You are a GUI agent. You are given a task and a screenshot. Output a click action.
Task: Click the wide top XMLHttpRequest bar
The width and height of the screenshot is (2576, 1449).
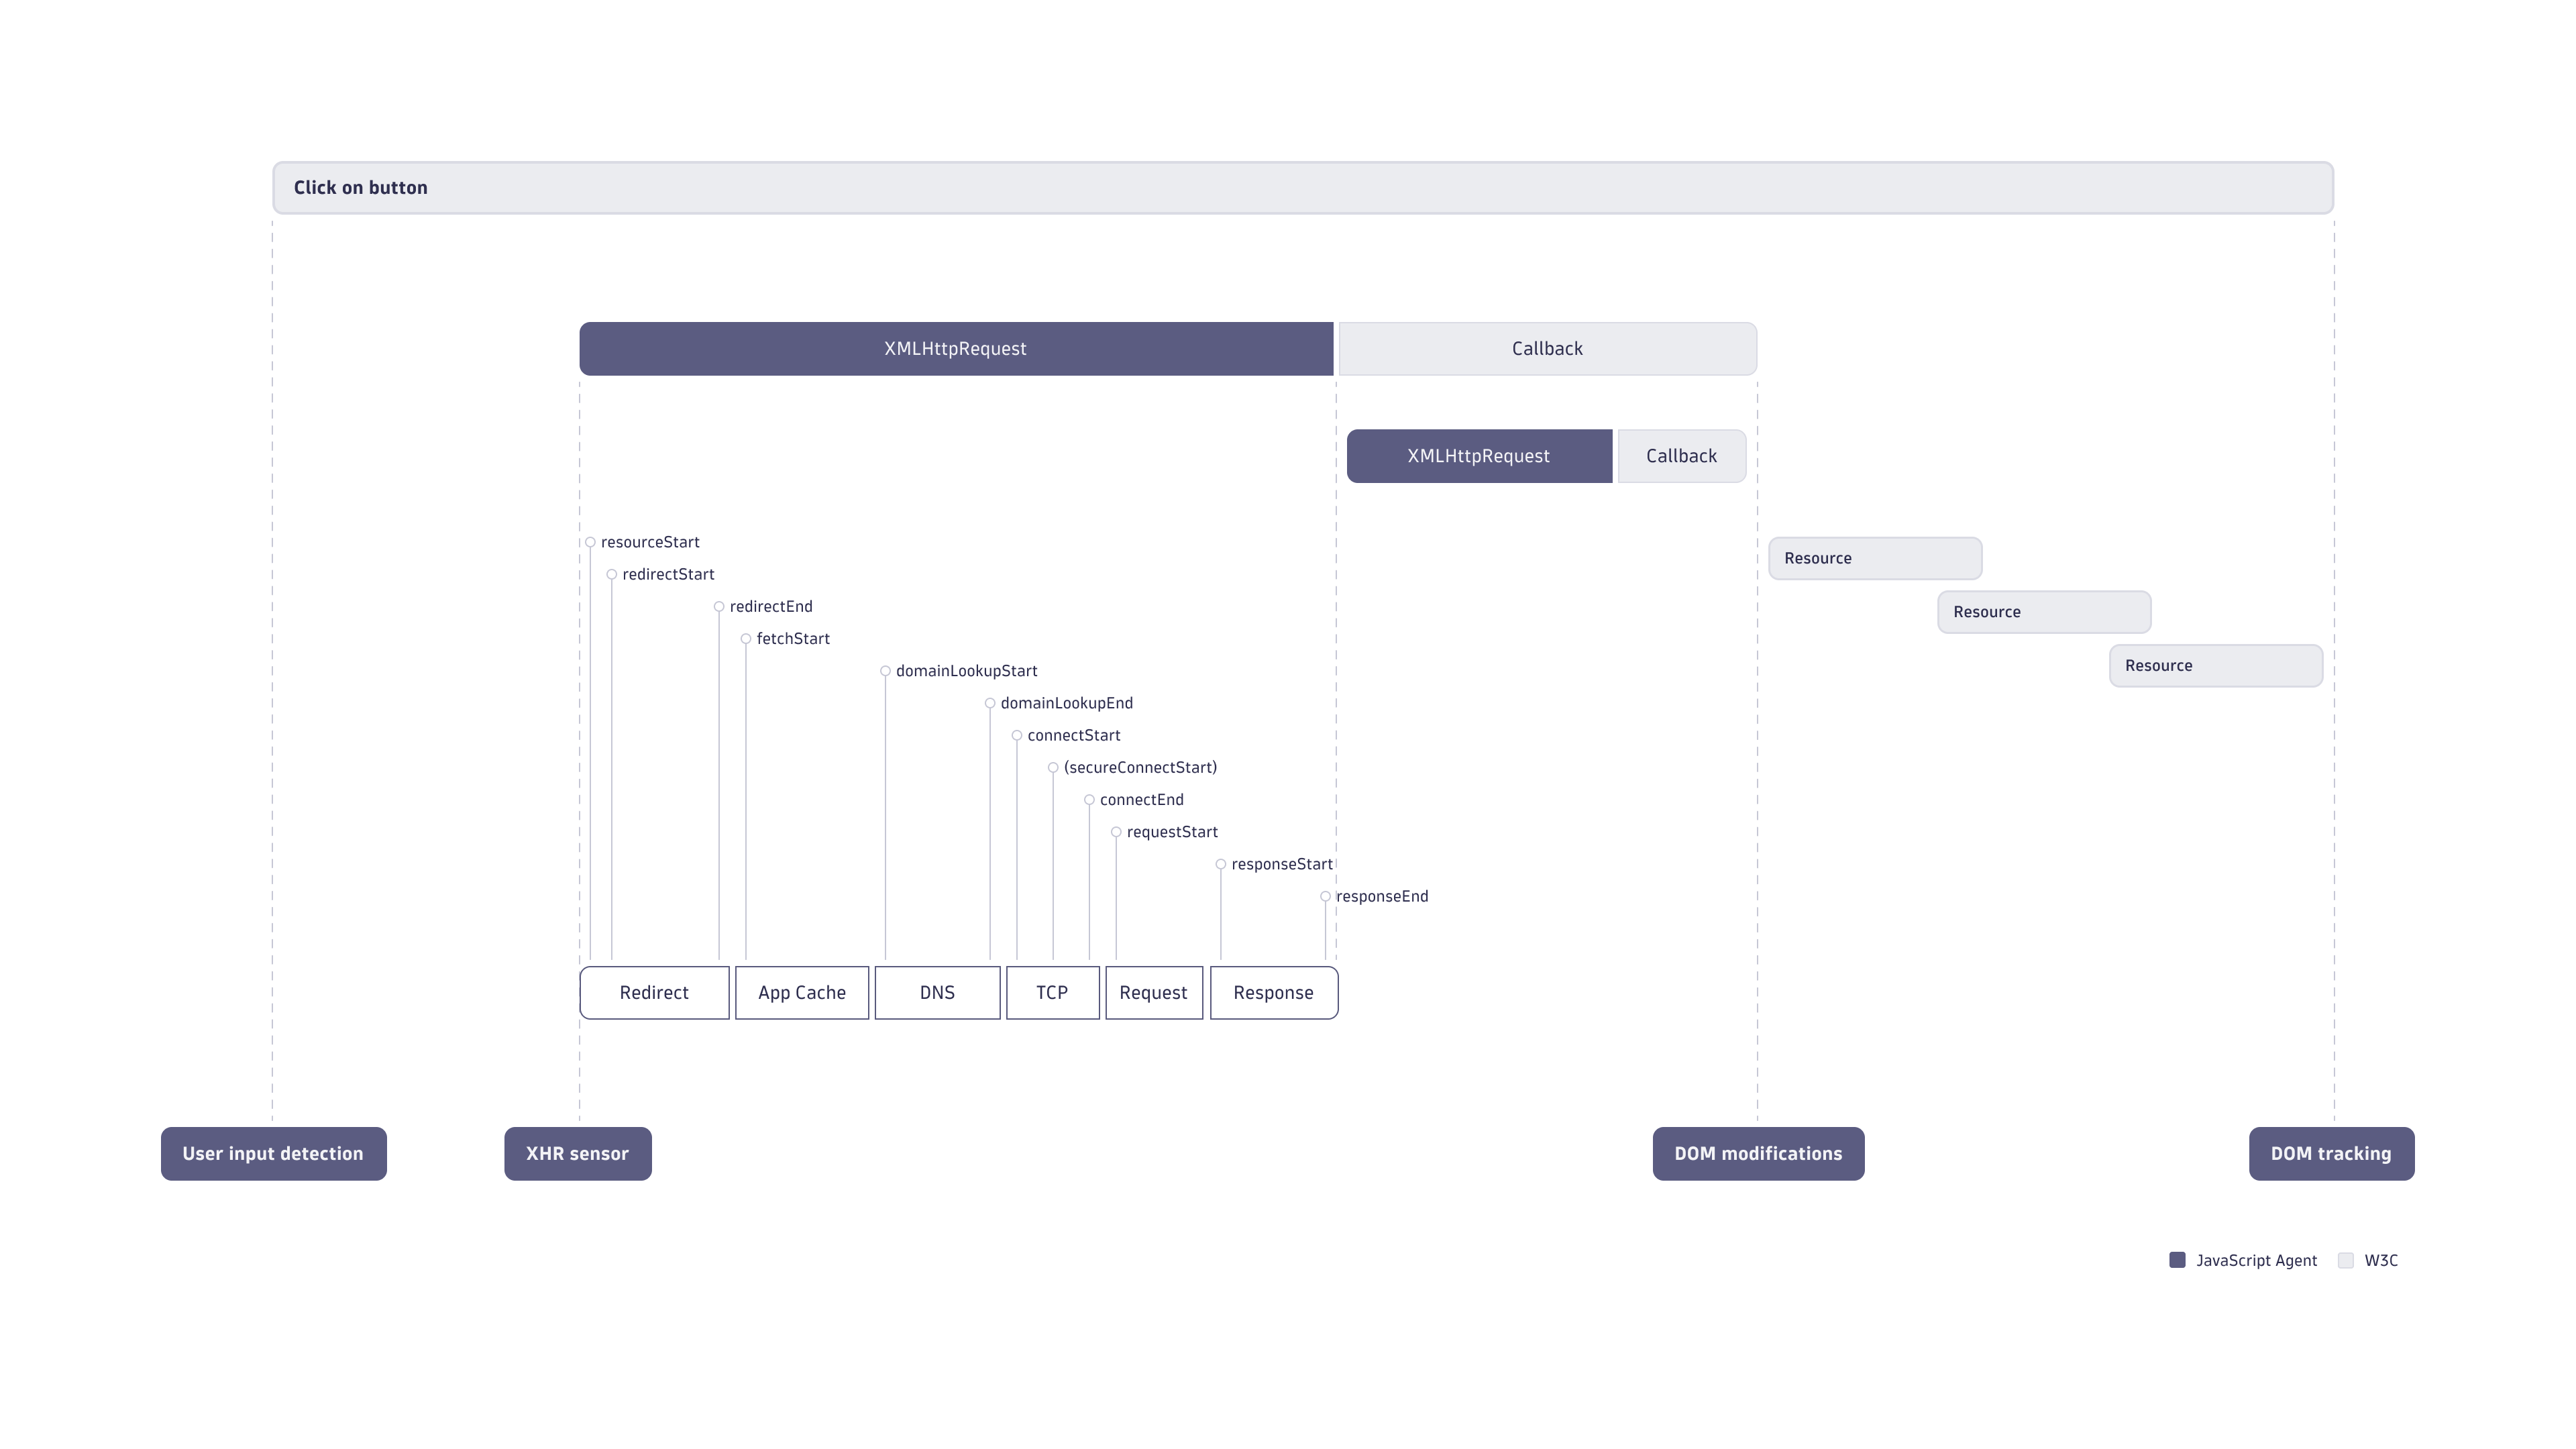[955, 349]
